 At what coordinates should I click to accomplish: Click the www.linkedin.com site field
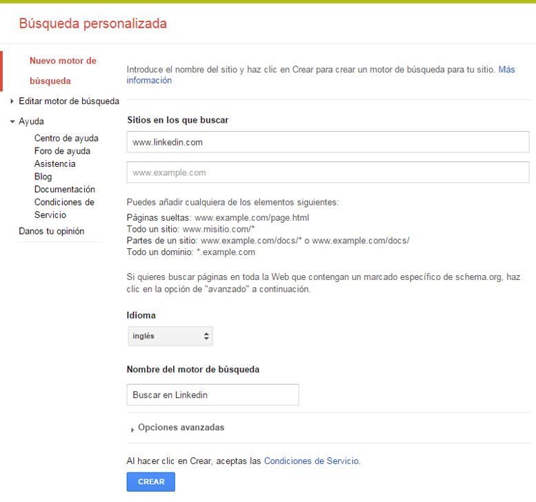pos(328,142)
